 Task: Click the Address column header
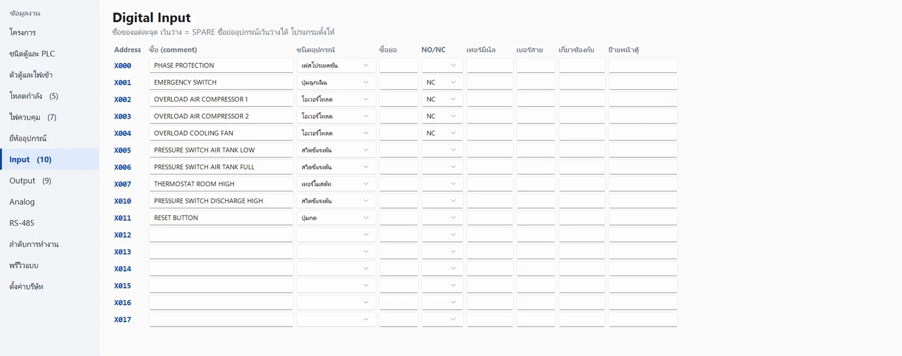pyautogui.click(x=127, y=50)
